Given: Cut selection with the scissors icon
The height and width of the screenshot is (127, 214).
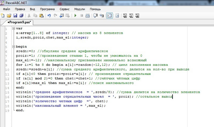Looking at the screenshot, I should (29, 16).
